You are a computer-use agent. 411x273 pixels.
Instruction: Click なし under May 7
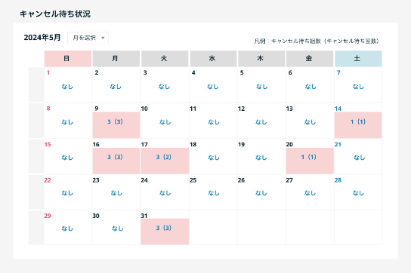coord(358,87)
